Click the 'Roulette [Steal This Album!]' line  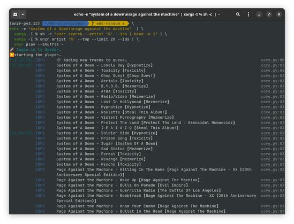(x=112, y=112)
